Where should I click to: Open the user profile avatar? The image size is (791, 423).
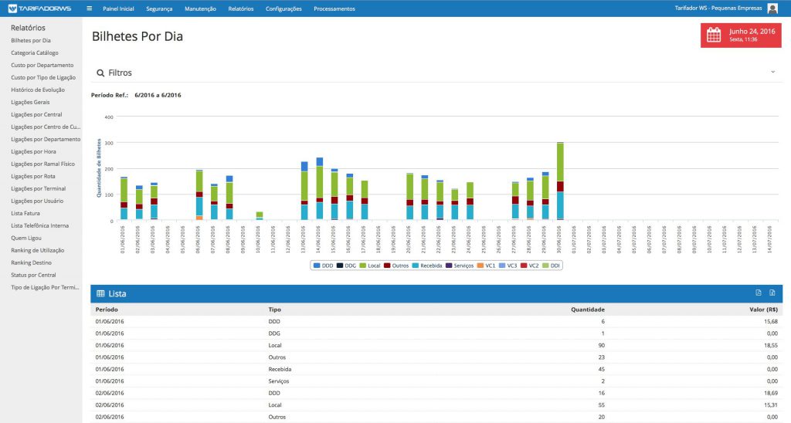772,8
